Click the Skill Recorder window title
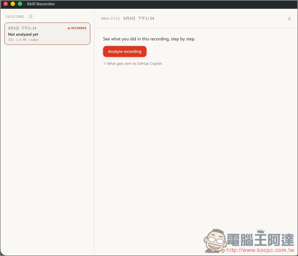 (x=41, y=4)
